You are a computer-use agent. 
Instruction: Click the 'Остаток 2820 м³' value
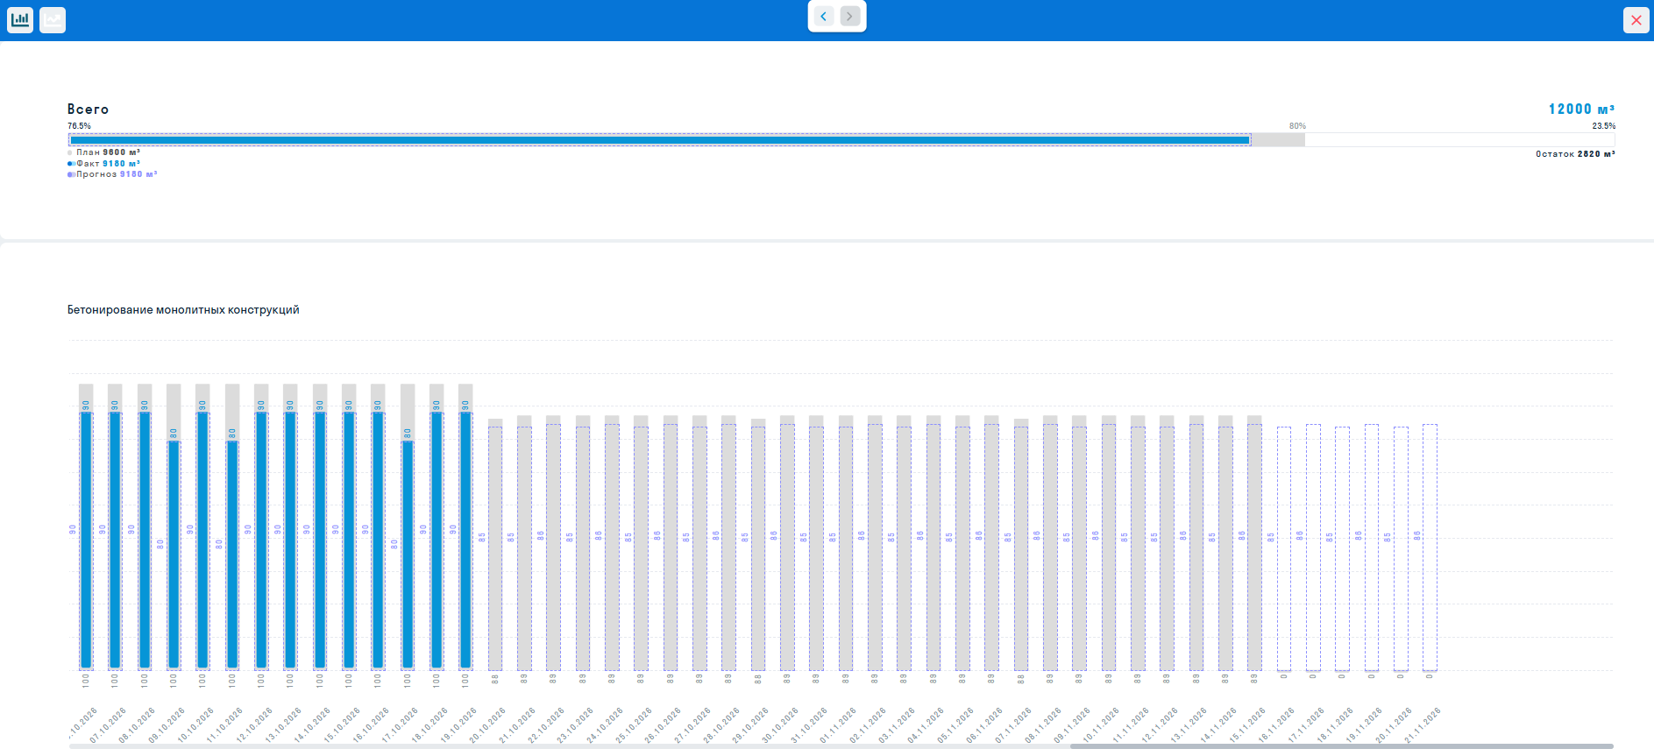pos(1575,154)
